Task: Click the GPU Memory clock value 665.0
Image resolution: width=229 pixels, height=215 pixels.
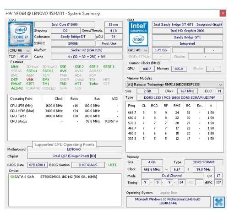Action: click(179, 69)
